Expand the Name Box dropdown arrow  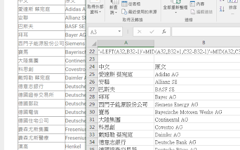click(120, 31)
